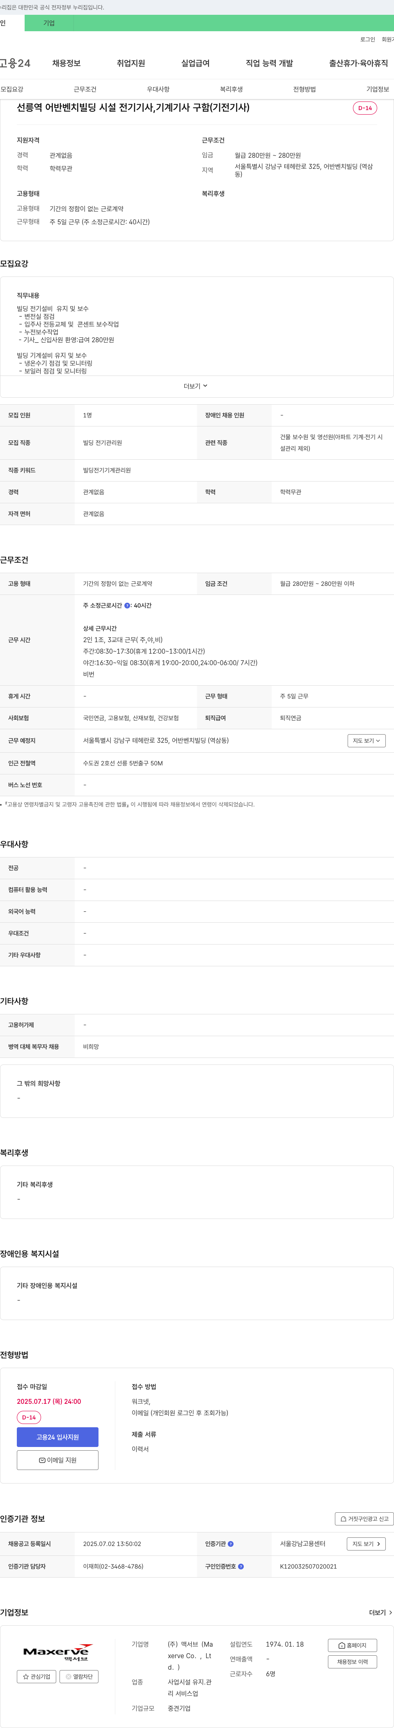Open the 기업 tab at top
This screenshot has height=1728, width=394.
point(49,23)
